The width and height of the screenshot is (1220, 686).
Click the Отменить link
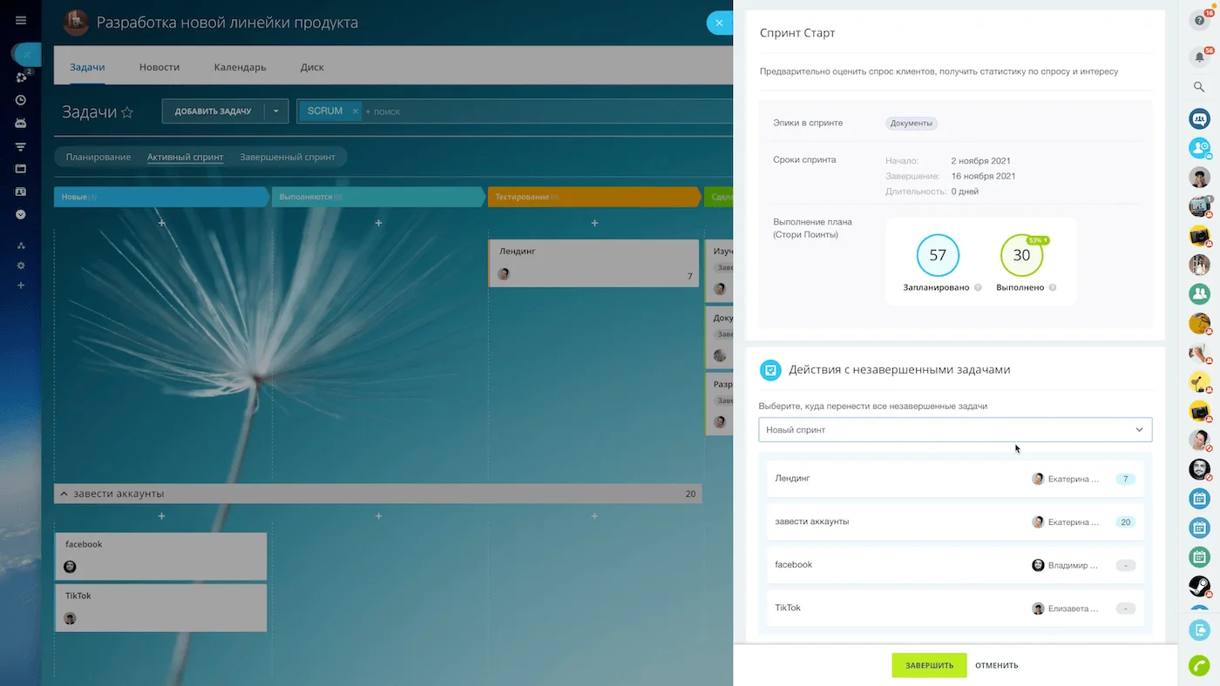[x=996, y=665]
